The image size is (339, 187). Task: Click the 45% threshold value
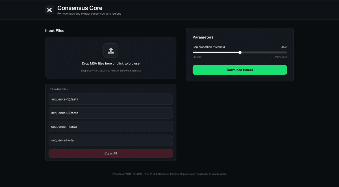tap(284, 47)
